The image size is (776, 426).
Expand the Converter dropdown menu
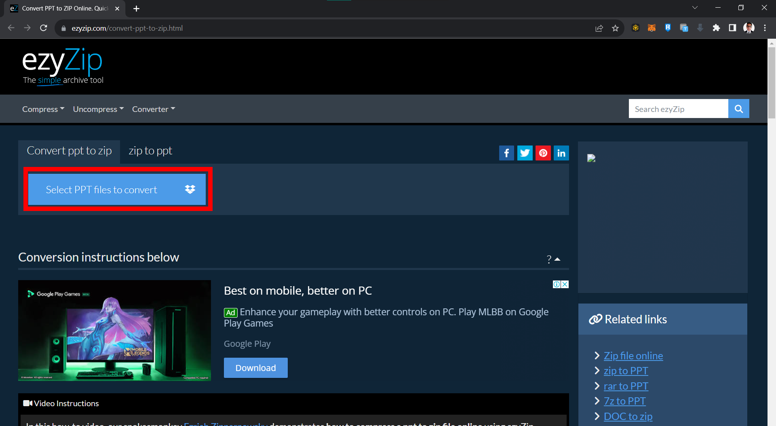[154, 109]
